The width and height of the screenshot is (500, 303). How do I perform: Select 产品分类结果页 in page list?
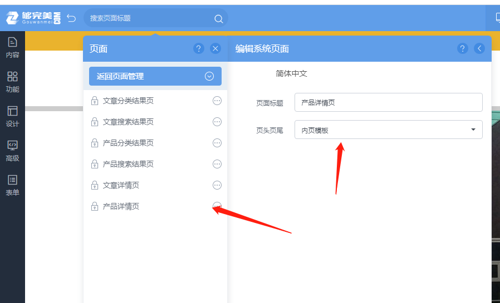(x=128, y=143)
